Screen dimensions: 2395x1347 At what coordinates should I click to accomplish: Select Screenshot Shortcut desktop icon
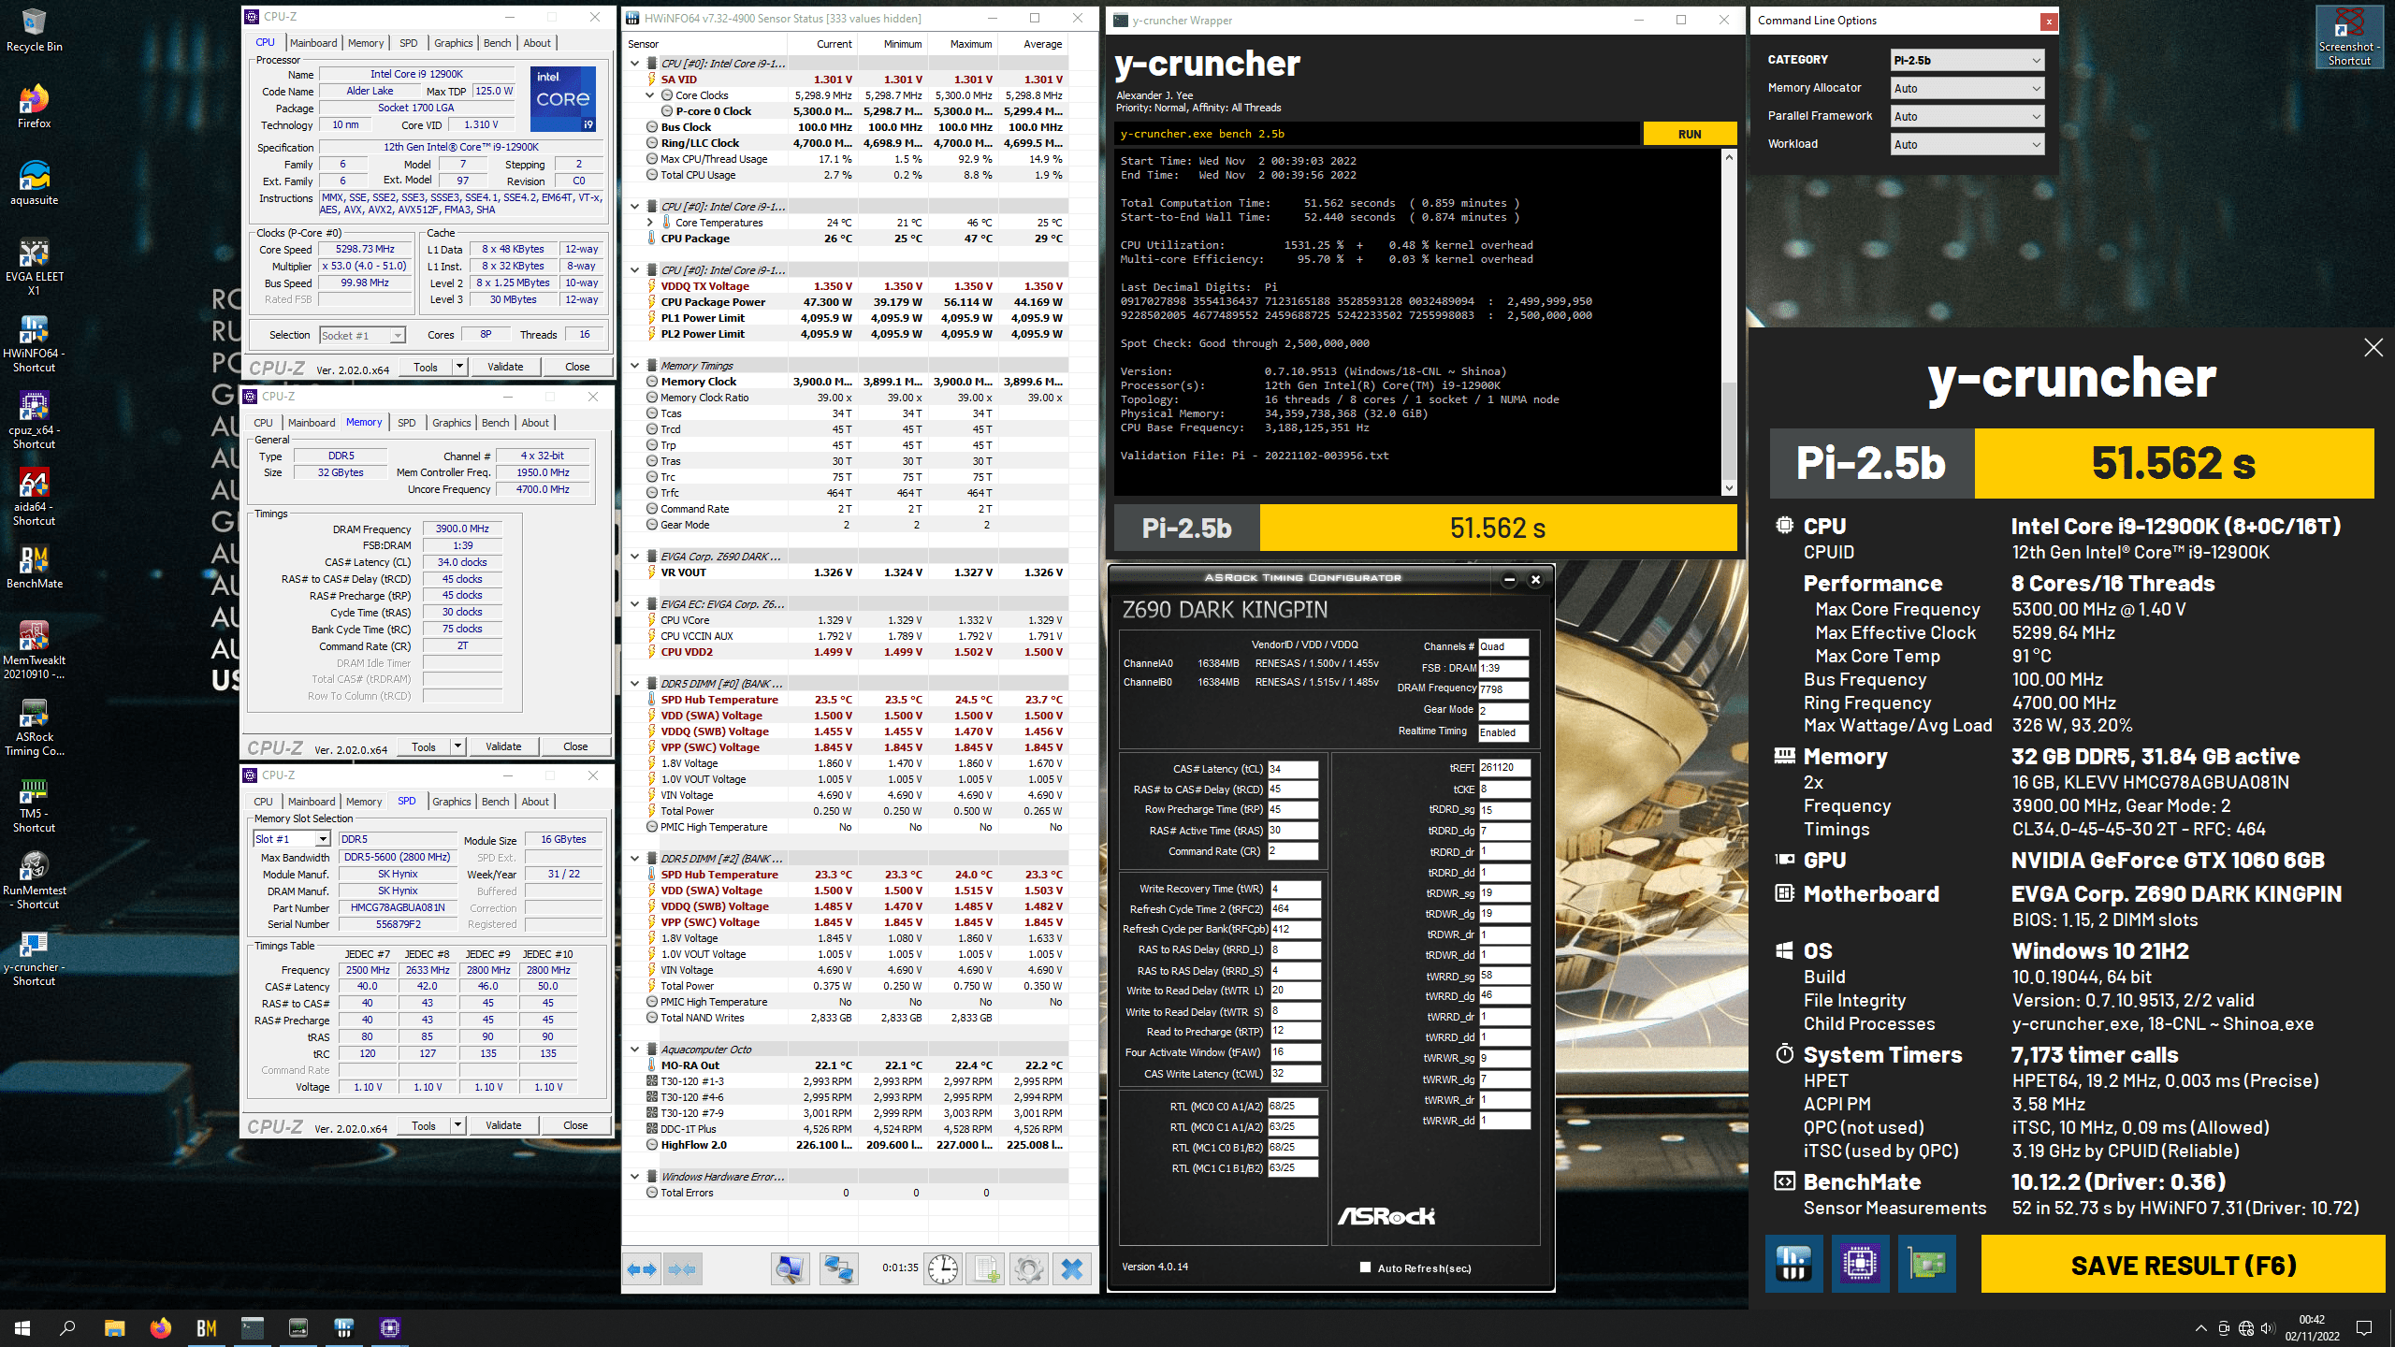[x=2349, y=37]
